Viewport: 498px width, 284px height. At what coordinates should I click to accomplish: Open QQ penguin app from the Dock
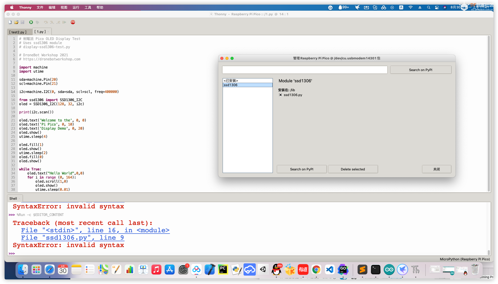pyautogui.click(x=276, y=269)
